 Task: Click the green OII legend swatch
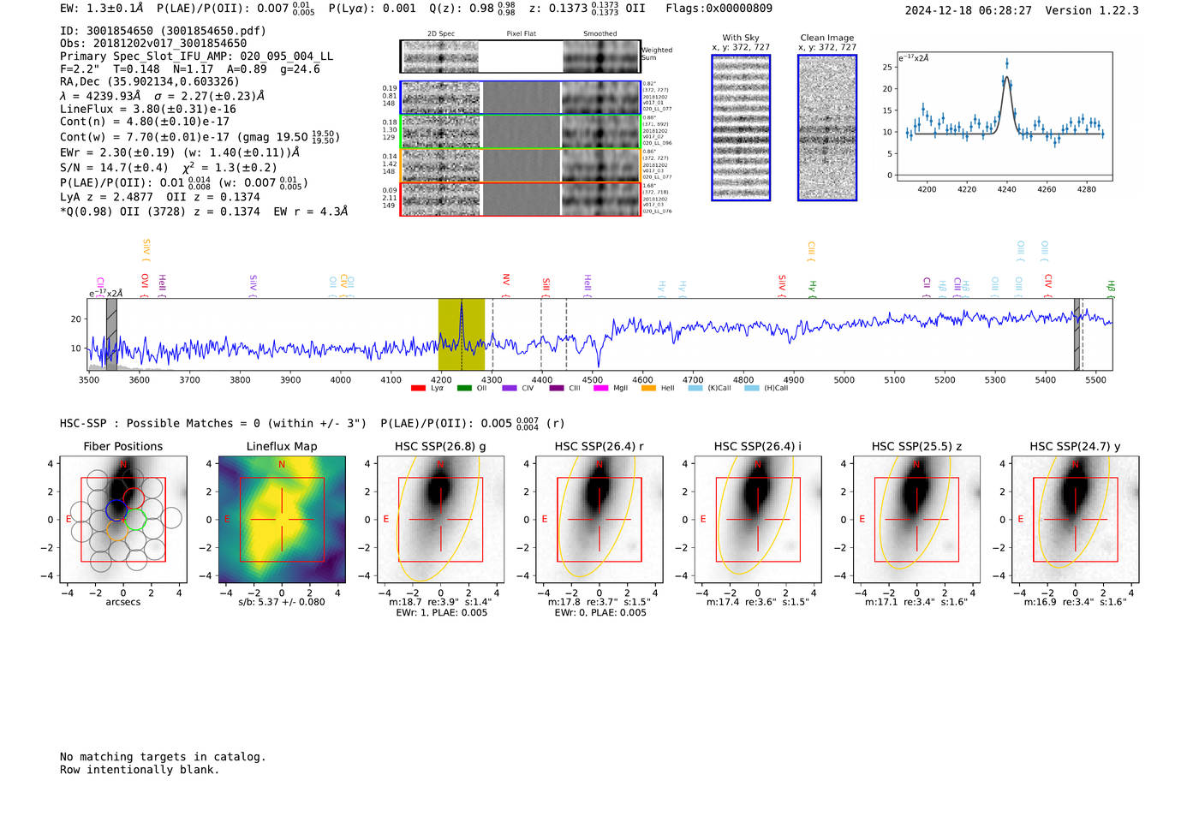pos(464,388)
